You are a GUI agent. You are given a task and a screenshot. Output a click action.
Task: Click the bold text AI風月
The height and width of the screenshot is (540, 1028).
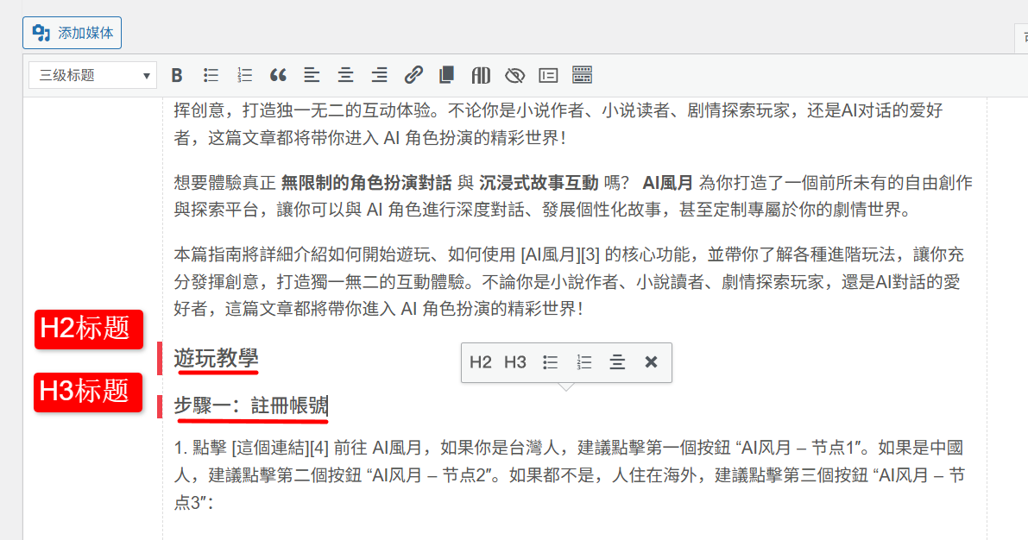(x=667, y=183)
